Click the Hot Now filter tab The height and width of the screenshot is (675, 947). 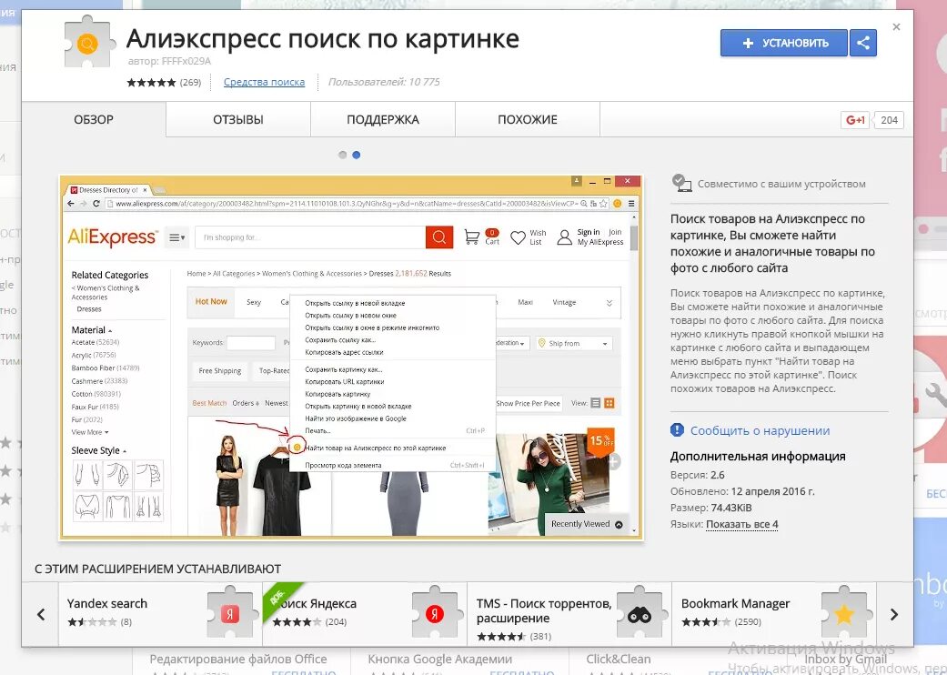[x=211, y=301]
